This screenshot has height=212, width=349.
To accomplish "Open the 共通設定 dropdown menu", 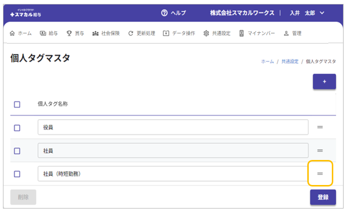I will pyautogui.click(x=217, y=33).
